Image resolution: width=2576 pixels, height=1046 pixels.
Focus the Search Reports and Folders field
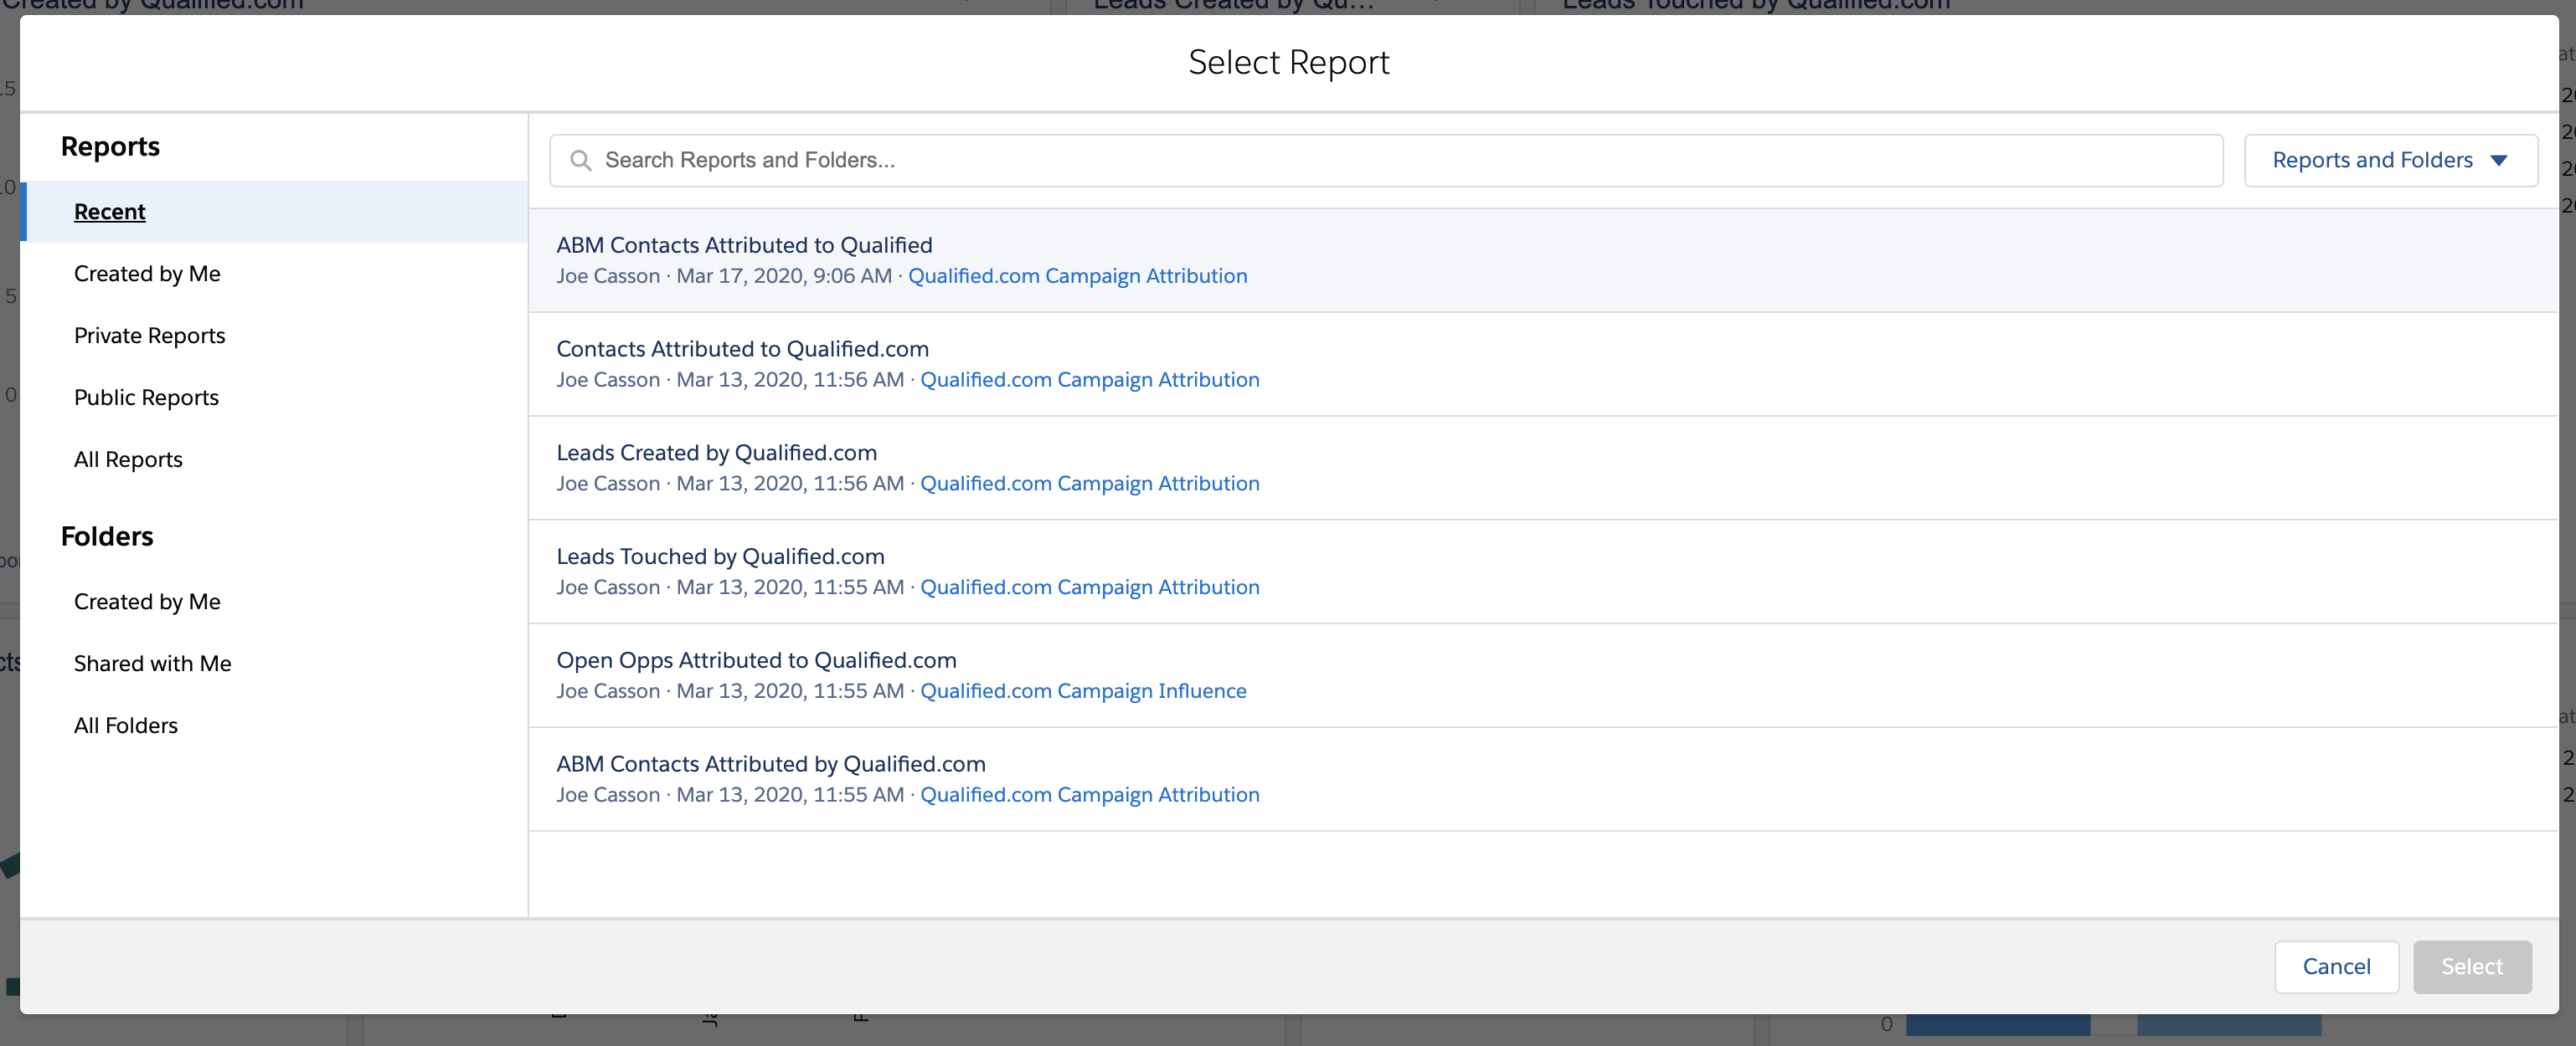tap(1386, 160)
